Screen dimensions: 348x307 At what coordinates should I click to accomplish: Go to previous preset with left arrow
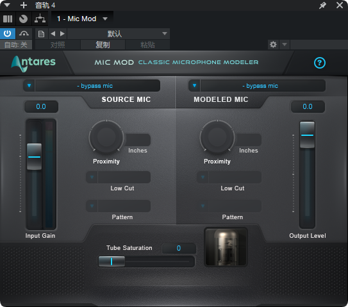tap(53, 34)
